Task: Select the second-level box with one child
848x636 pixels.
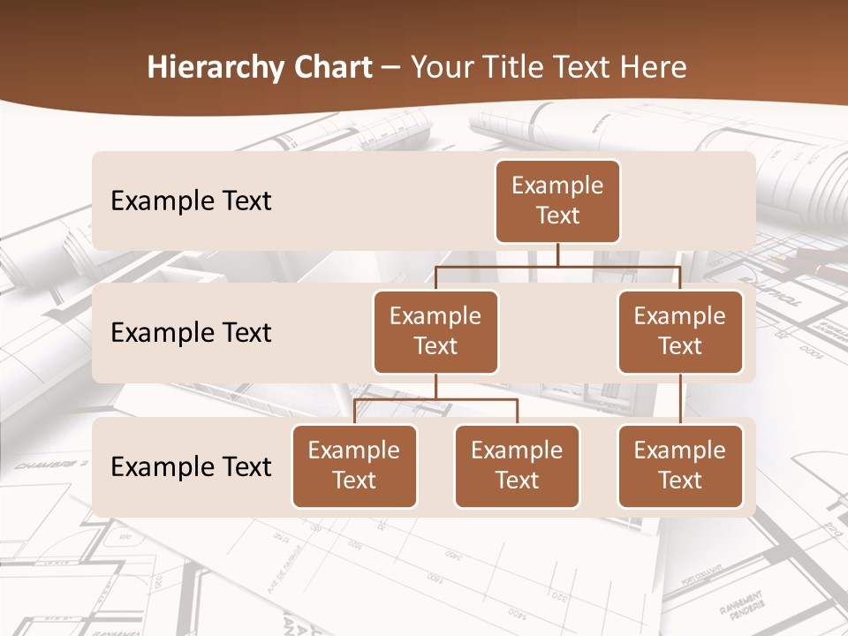Action: coord(680,332)
